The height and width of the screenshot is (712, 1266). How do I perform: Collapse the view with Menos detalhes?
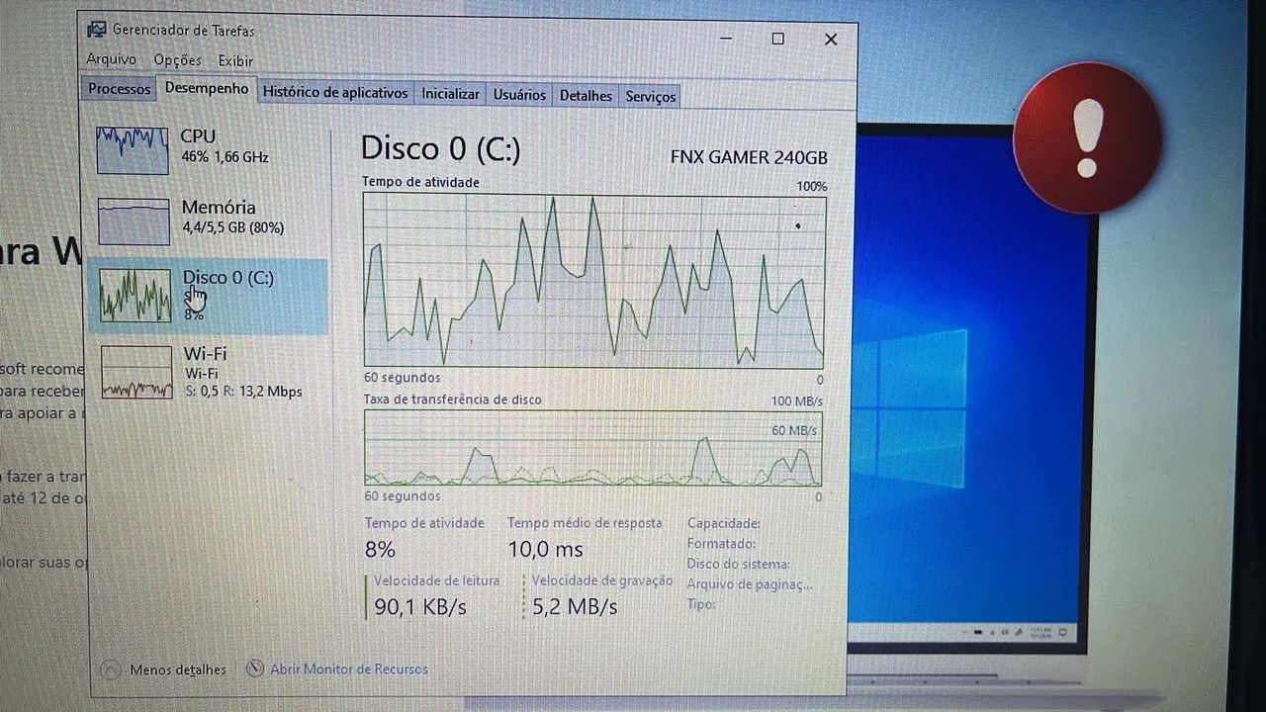(165, 669)
